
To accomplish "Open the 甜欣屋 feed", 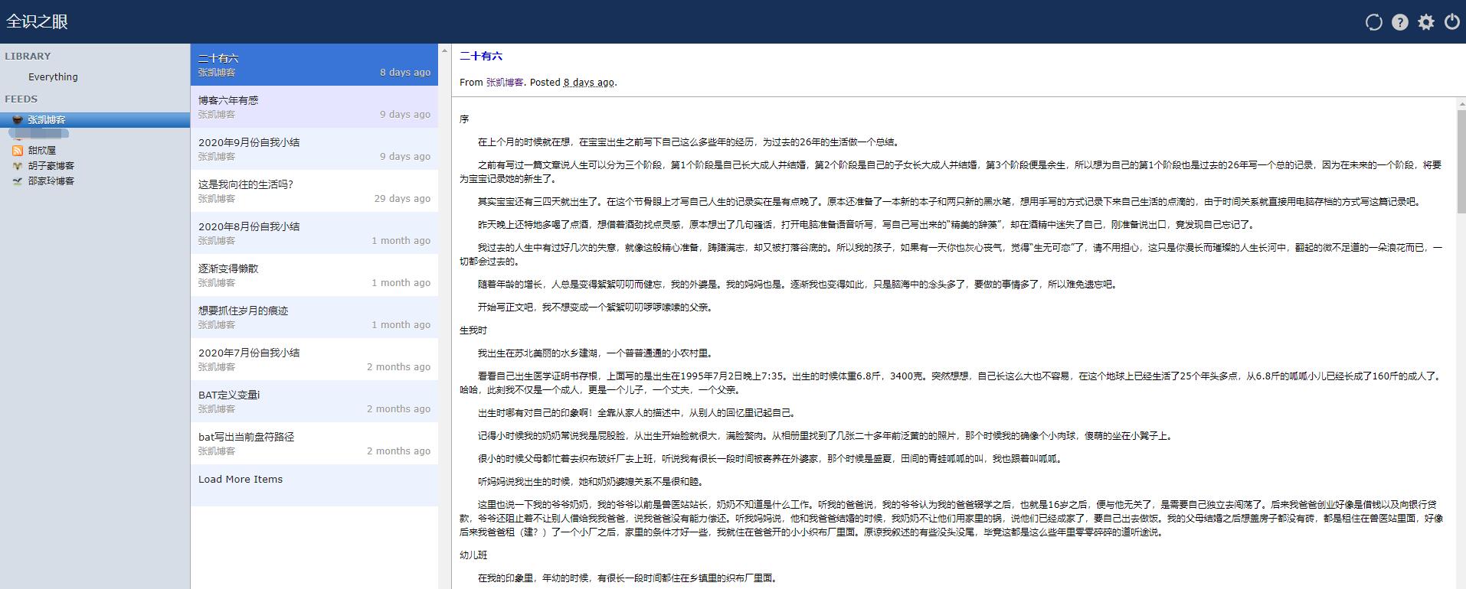I will coord(42,151).
